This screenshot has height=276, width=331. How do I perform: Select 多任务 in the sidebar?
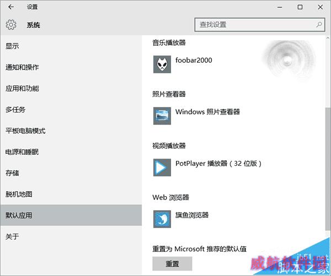71,110
